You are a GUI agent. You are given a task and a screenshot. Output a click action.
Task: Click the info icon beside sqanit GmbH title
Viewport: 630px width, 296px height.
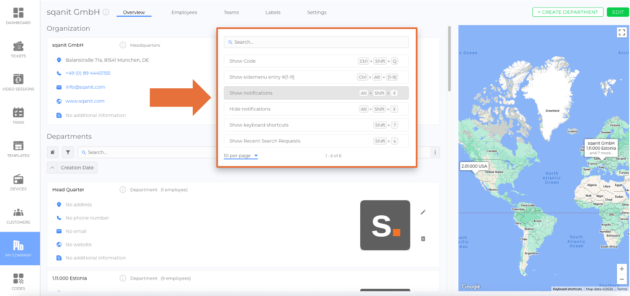(x=106, y=12)
